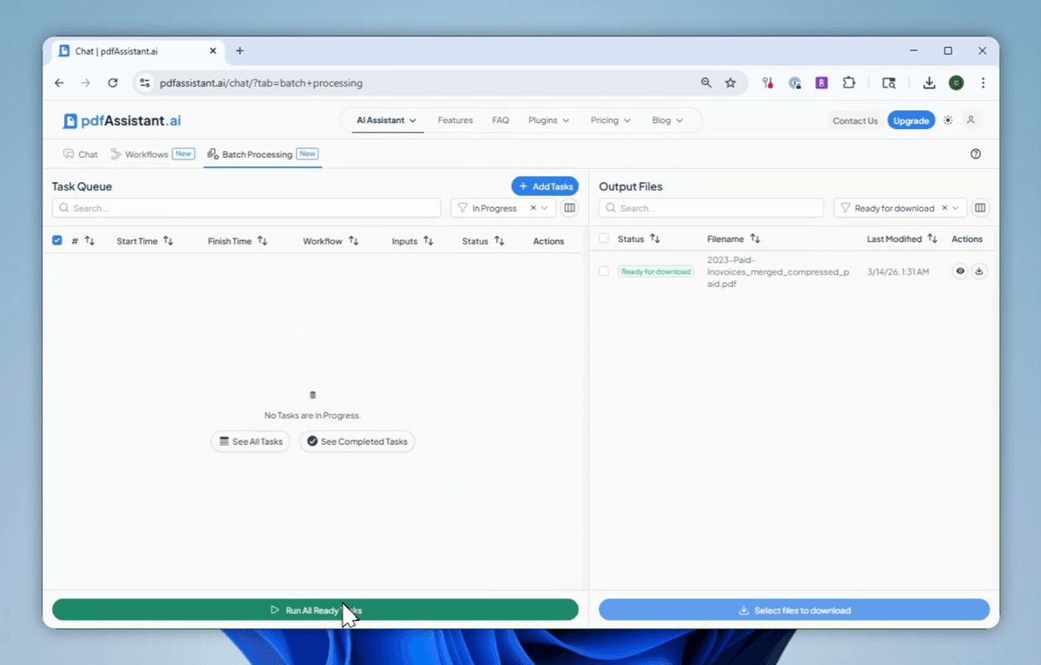
Task: Click the Add Tasks button
Action: coord(545,186)
